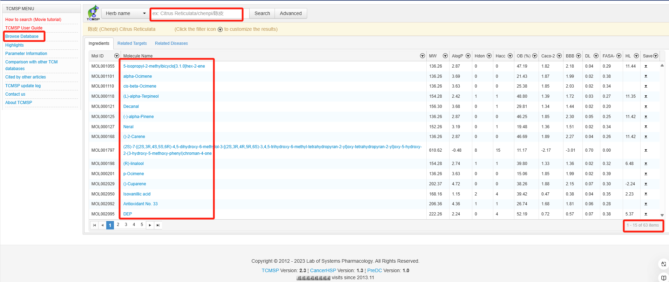Open the Hdon column filter icon
This screenshot has height=282, width=669.
click(x=489, y=56)
